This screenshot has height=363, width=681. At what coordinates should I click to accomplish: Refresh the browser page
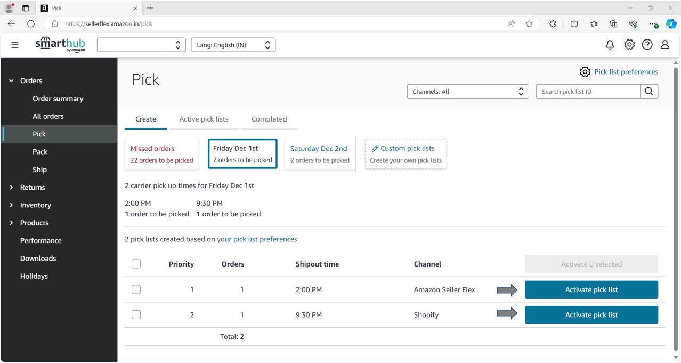(x=31, y=23)
